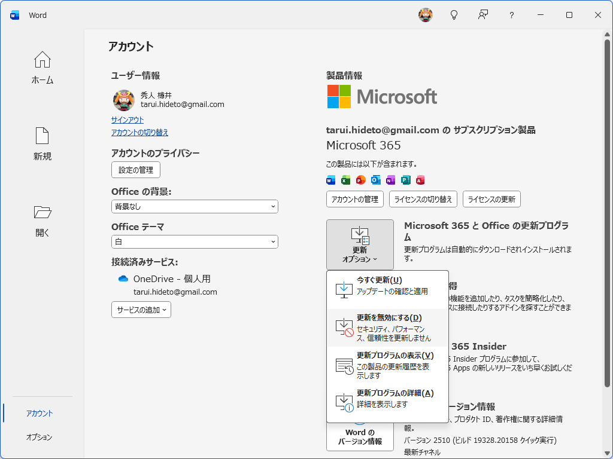
Task: Open the Office の背景 dropdown
Action: pos(195,206)
